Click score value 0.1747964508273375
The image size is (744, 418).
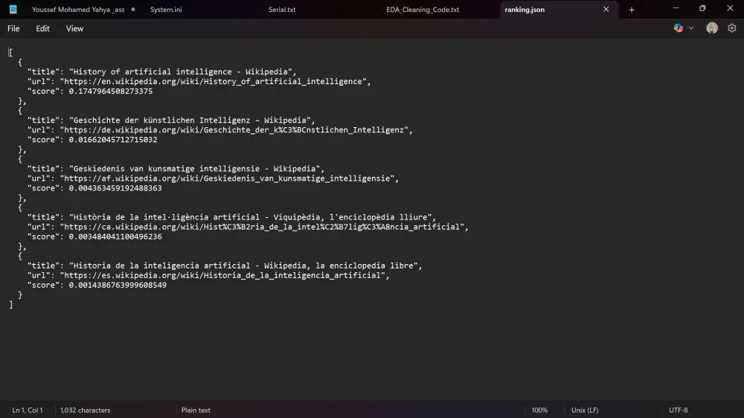(x=111, y=91)
